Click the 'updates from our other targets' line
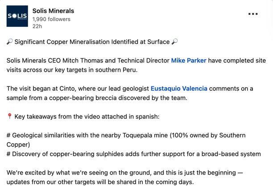This screenshot has width=273, height=196. point(100,182)
